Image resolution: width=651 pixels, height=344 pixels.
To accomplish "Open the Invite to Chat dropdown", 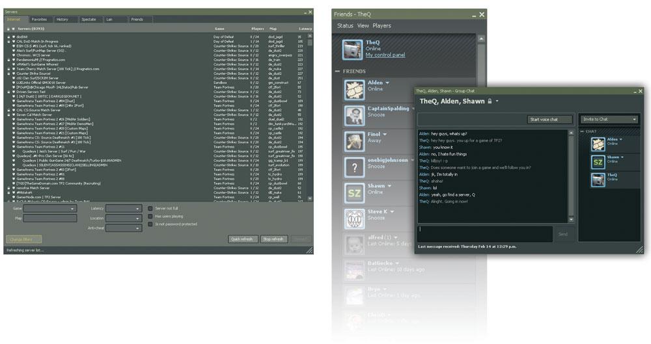I will click(x=609, y=120).
